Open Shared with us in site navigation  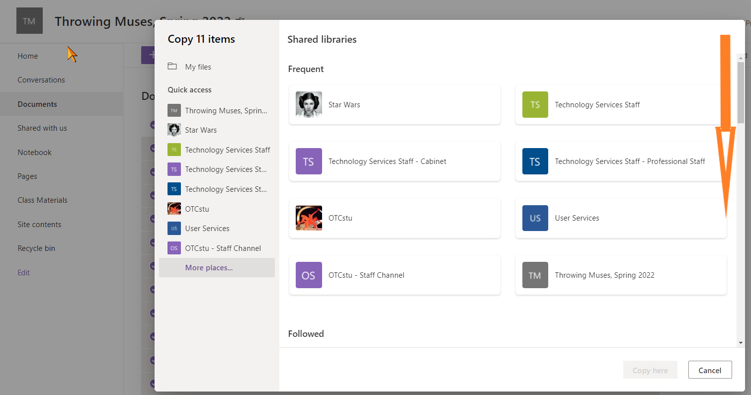click(x=42, y=128)
